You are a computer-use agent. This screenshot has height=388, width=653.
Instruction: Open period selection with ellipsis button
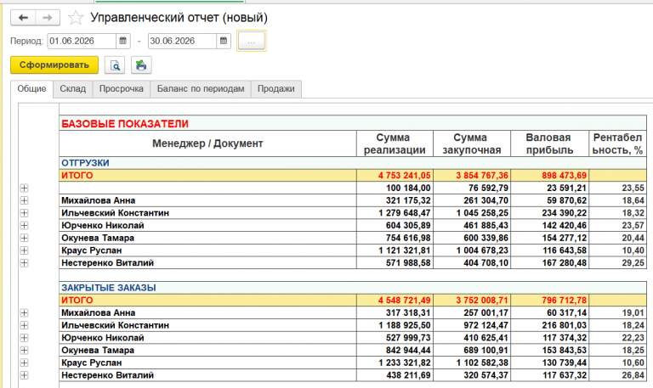[251, 41]
